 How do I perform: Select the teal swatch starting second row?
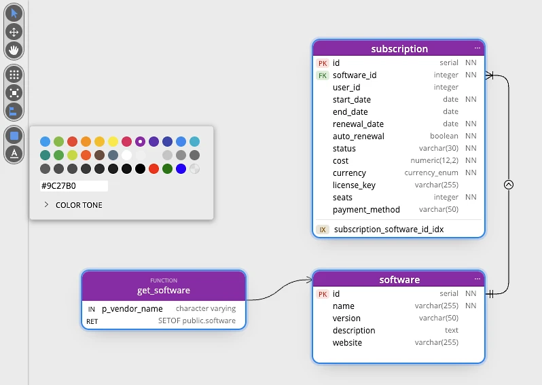pyautogui.click(x=45, y=155)
